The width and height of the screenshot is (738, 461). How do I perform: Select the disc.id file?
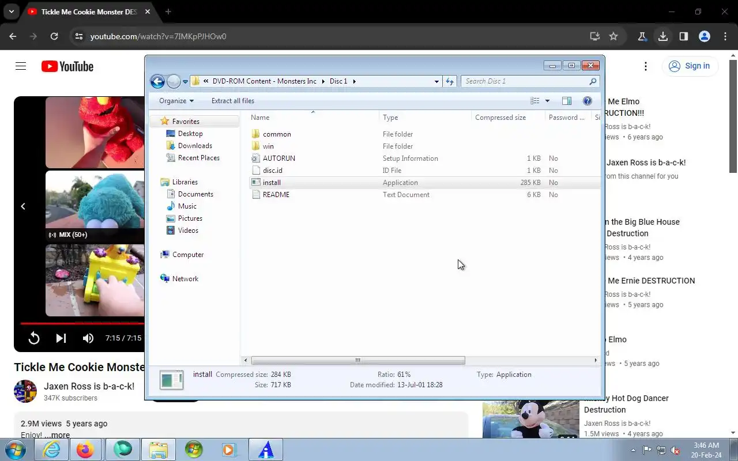tap(273, 171)
